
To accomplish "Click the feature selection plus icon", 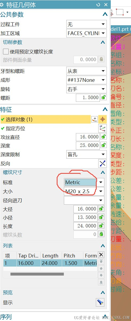I will 95,119.
